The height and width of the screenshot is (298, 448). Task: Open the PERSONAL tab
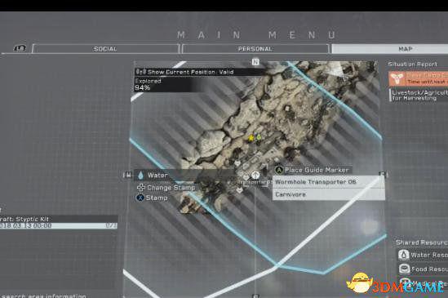[255, 49]
